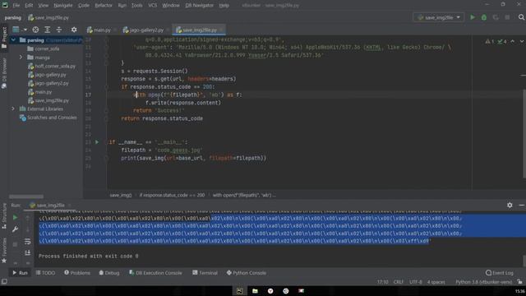Viewport: 526px width, 296px height.
Task: Click 4 spaces indent widget
Action: (x=436, y=282)
